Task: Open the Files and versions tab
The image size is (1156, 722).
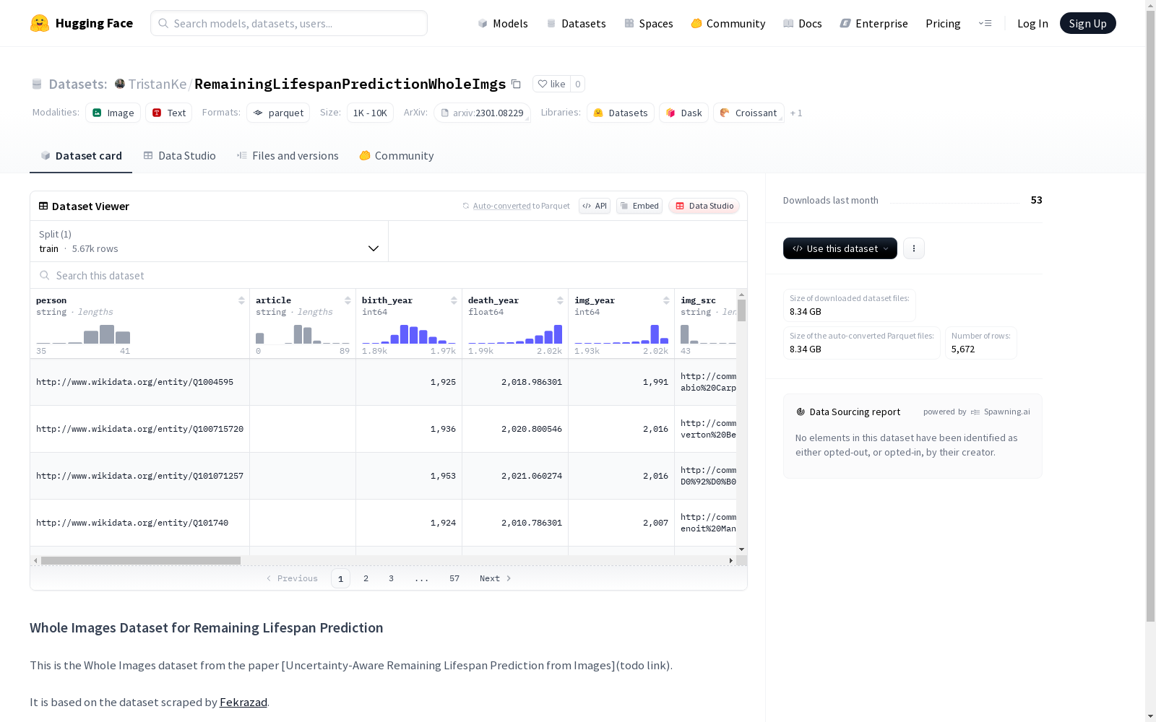Action: click(288, 156)
